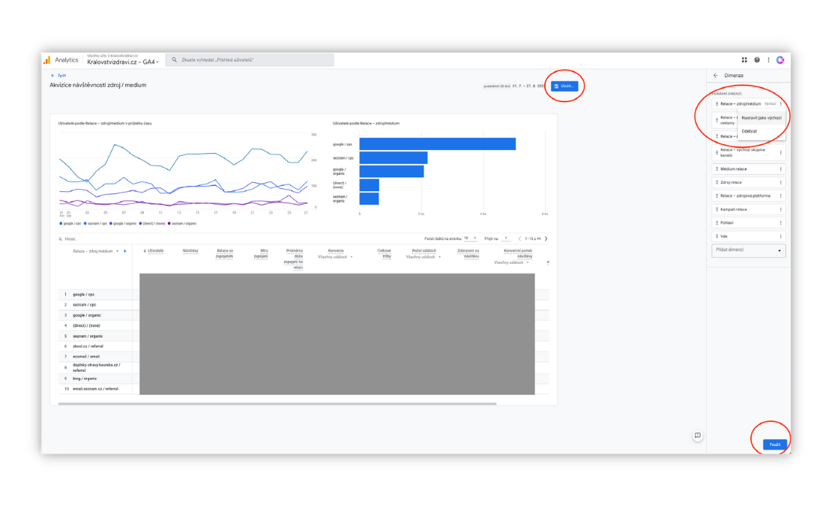Sort by the Návštěvy column header
Screen dimensions: 832x506
[190, 251]
